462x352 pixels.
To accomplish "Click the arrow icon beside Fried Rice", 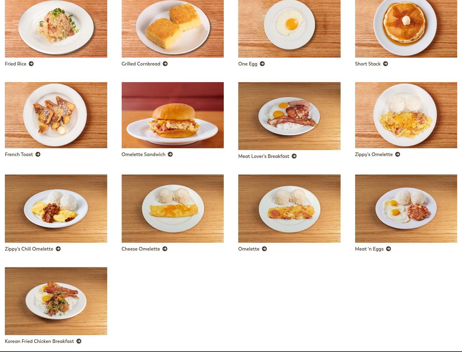I will [x=31, y=64].
